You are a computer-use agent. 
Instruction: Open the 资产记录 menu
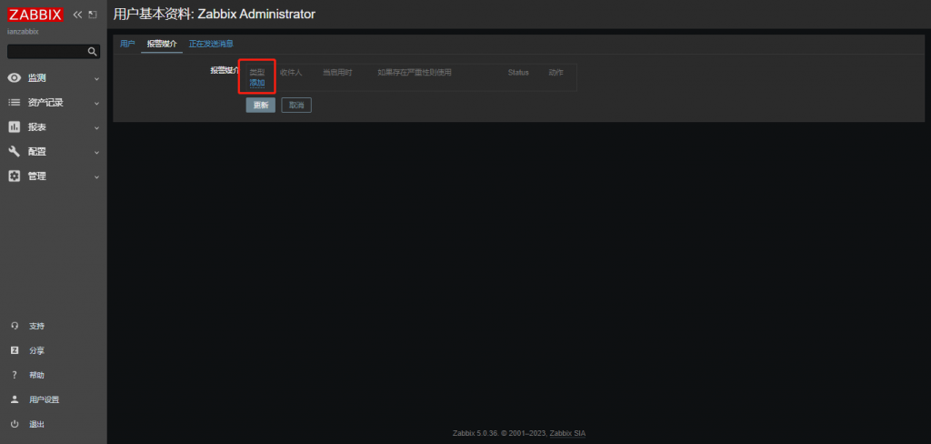pyautogui.click(x=45, y=102)
